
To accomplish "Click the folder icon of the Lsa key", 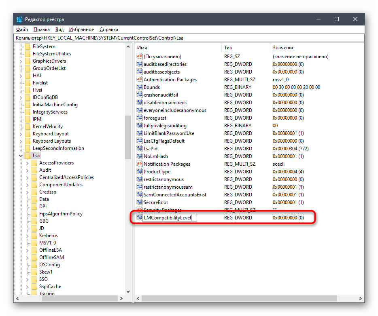I will pyautogui.click(x=28, y=156).
